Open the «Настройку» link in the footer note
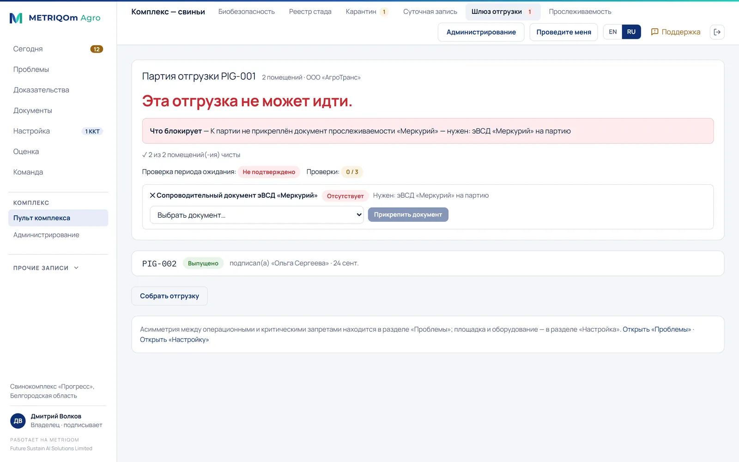This screenshot has width=739, height=462. pos(175,340)
